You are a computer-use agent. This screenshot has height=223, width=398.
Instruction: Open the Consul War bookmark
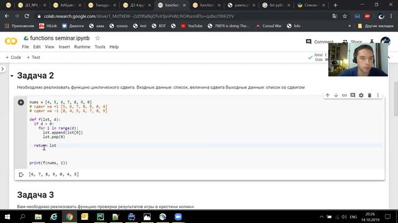(269, 26)
